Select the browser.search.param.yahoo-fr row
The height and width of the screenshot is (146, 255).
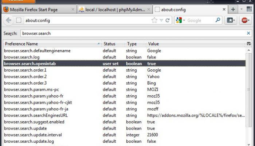tap(125, 96)
